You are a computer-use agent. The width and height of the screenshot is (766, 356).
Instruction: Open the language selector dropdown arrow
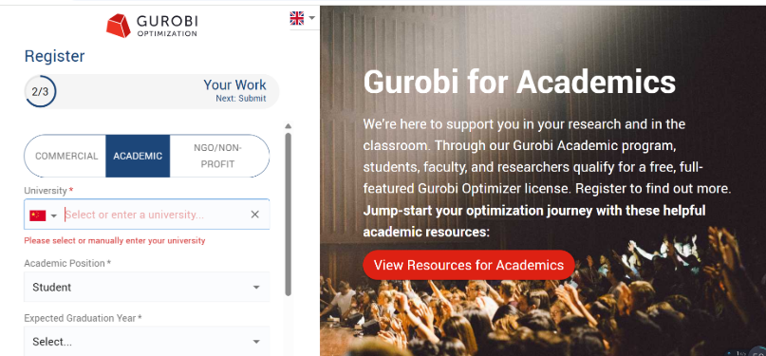[311, 18]
